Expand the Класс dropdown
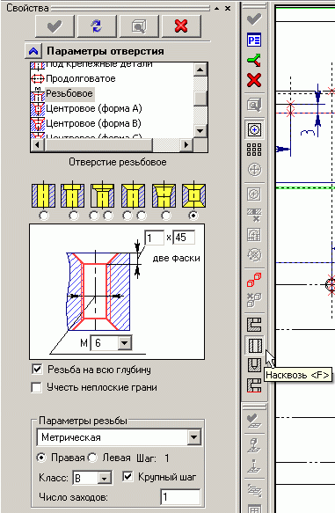 (105, 479)
